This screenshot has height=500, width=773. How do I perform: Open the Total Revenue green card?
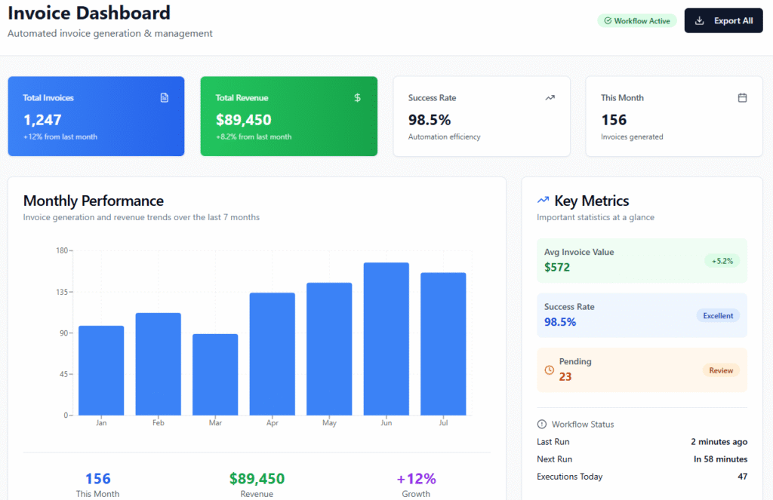pyautogui.click(x=288, y=116)
